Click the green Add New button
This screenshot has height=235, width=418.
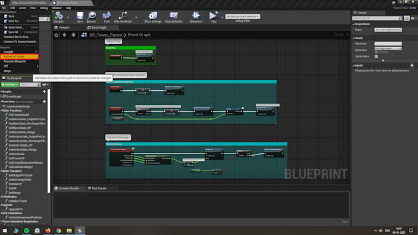(x=10, y=85)
